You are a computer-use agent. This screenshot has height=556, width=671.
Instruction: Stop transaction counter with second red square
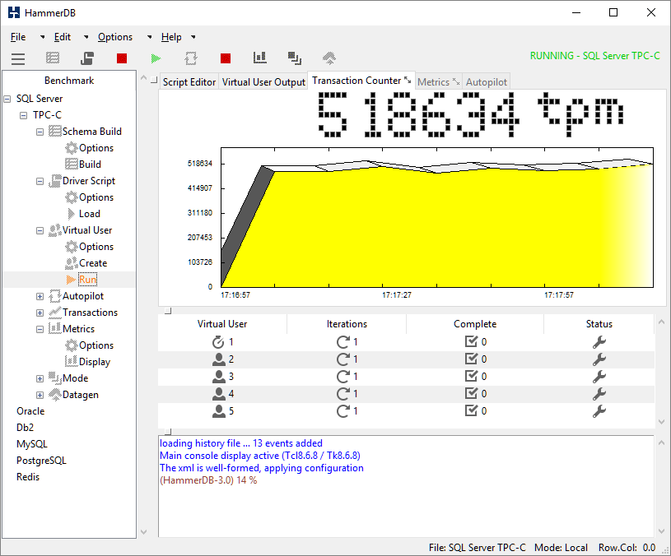(226, 58)
